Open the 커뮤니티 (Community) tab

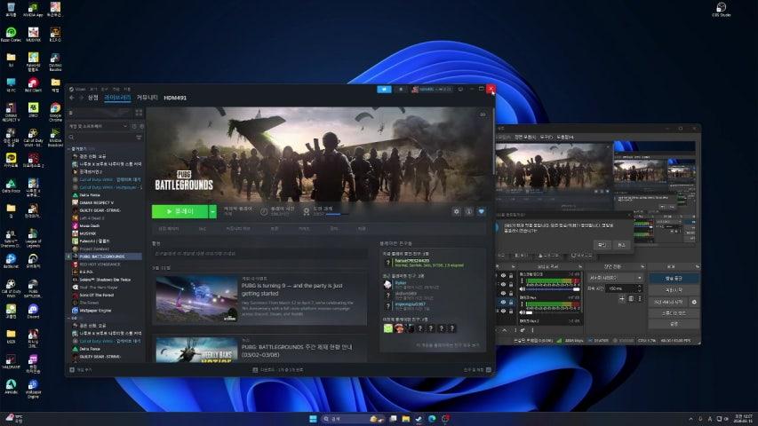148,97
